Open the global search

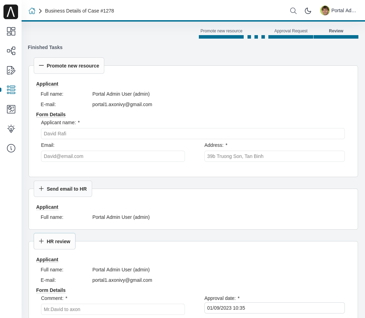(x=293, y=11)
